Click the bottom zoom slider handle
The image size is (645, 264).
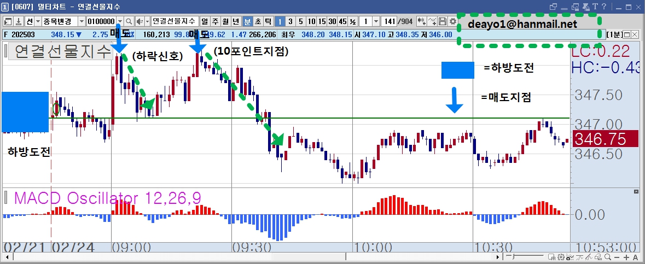click(x=513, y=257)
